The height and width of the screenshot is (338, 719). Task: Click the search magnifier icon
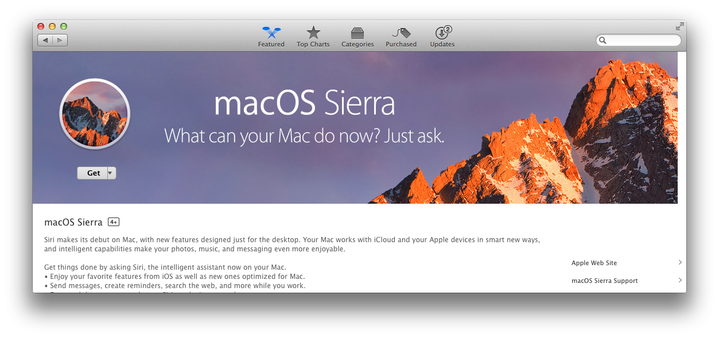click(603, 41)
